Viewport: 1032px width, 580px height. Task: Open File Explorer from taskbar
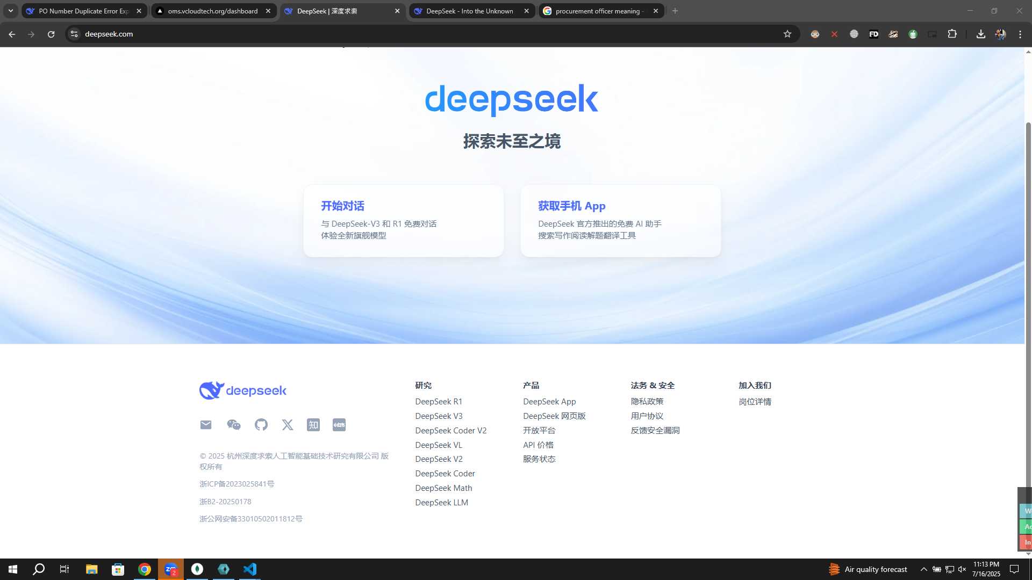[92, 569]
